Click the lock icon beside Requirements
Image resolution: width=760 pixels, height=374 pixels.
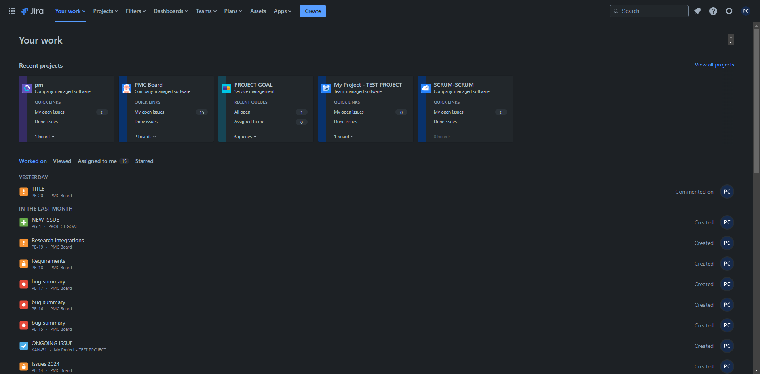point(24,264)
